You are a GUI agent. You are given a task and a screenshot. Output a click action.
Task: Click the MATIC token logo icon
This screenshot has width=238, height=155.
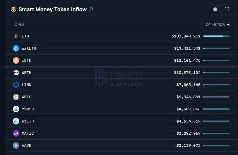(x=16, y=133)
